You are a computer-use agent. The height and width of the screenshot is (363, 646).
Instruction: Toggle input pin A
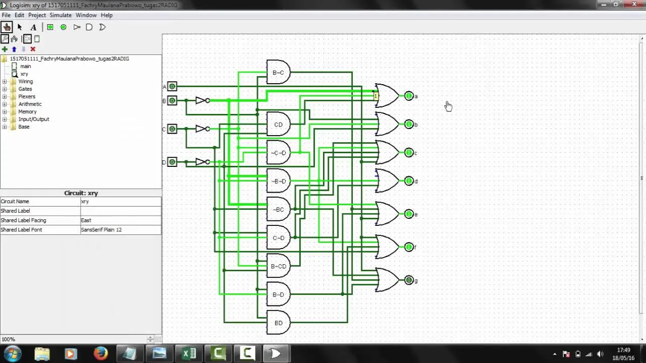[x=172, y=87]
